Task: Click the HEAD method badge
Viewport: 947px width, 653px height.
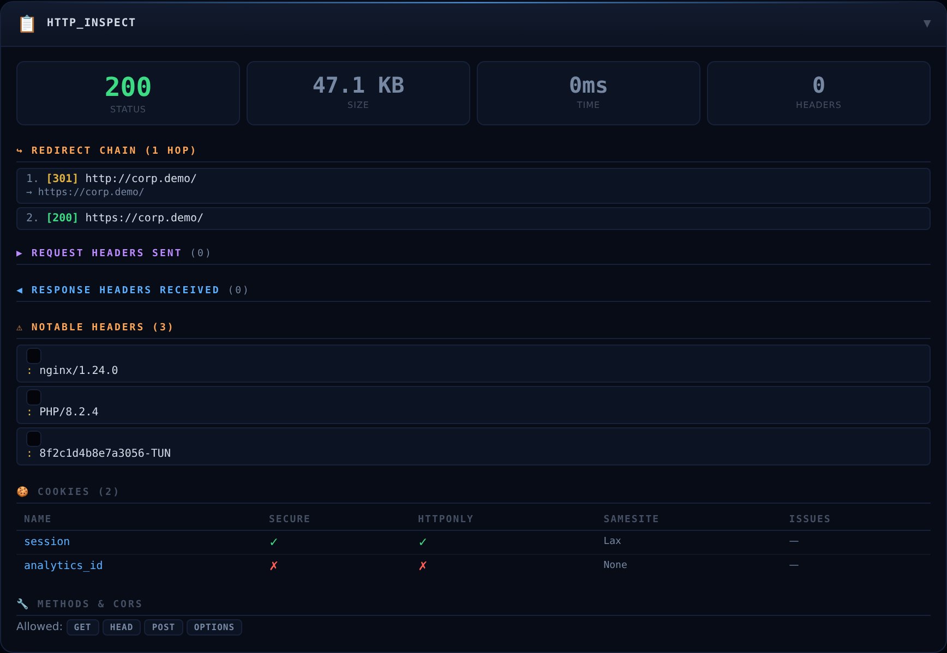Action: click(x=122, y=627)
